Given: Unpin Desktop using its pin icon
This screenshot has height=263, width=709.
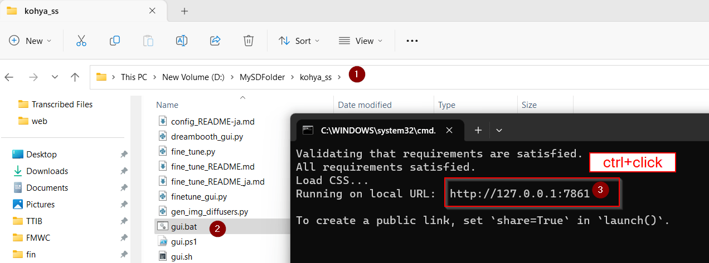Looking at the screenshot, I should 124,154.
